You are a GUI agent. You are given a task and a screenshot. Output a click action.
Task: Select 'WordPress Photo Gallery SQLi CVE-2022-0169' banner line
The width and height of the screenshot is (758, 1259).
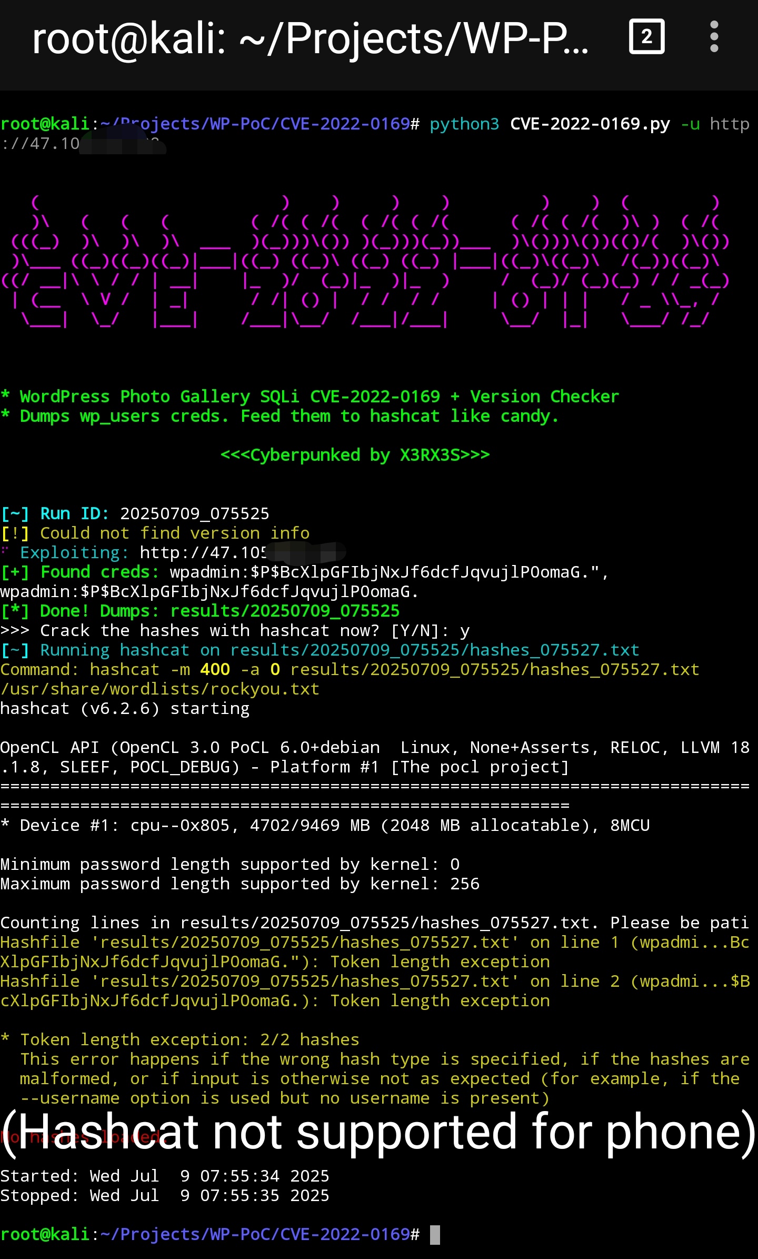coord(310,397)
